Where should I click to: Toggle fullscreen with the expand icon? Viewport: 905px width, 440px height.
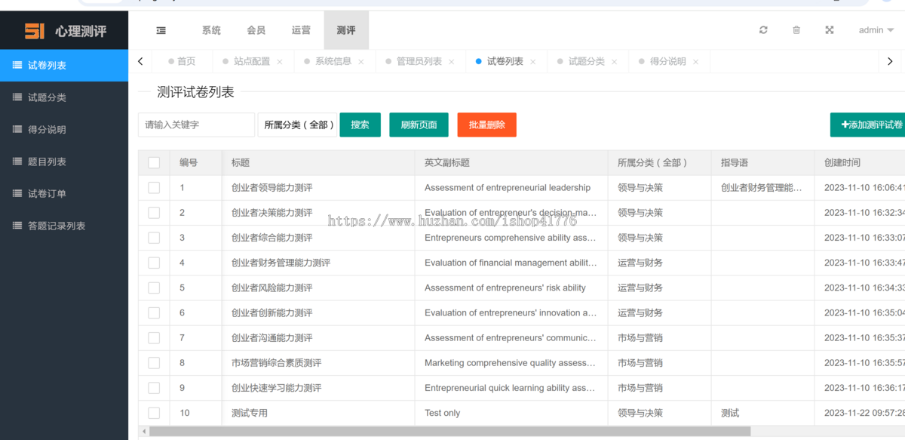(830, 30)
